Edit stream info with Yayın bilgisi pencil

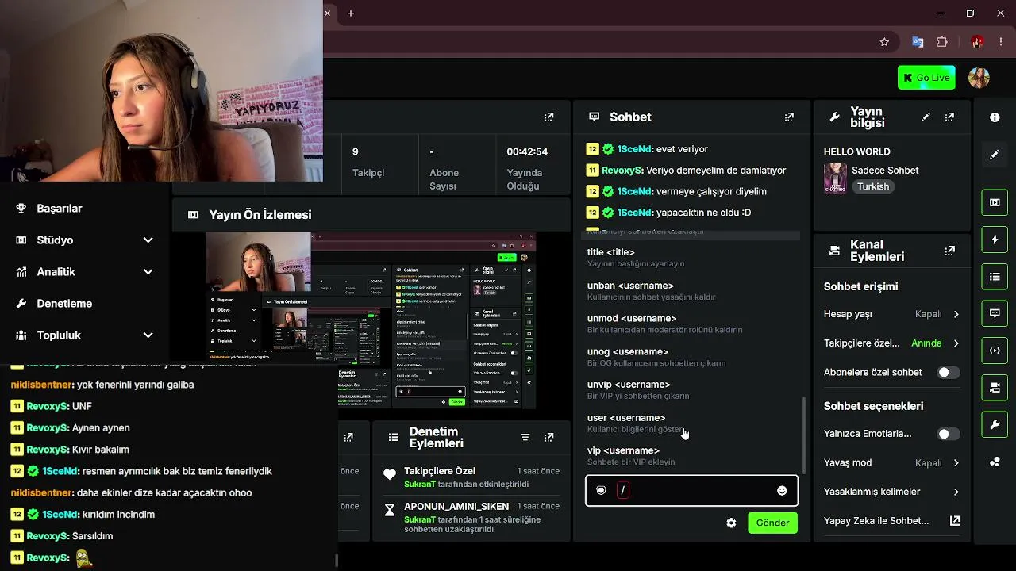point(926,117)
